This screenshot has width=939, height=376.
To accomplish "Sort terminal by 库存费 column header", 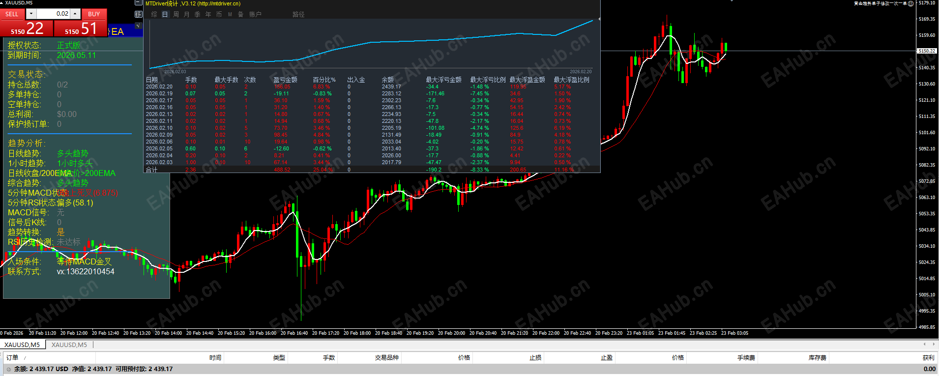I will tap(818, 358).
